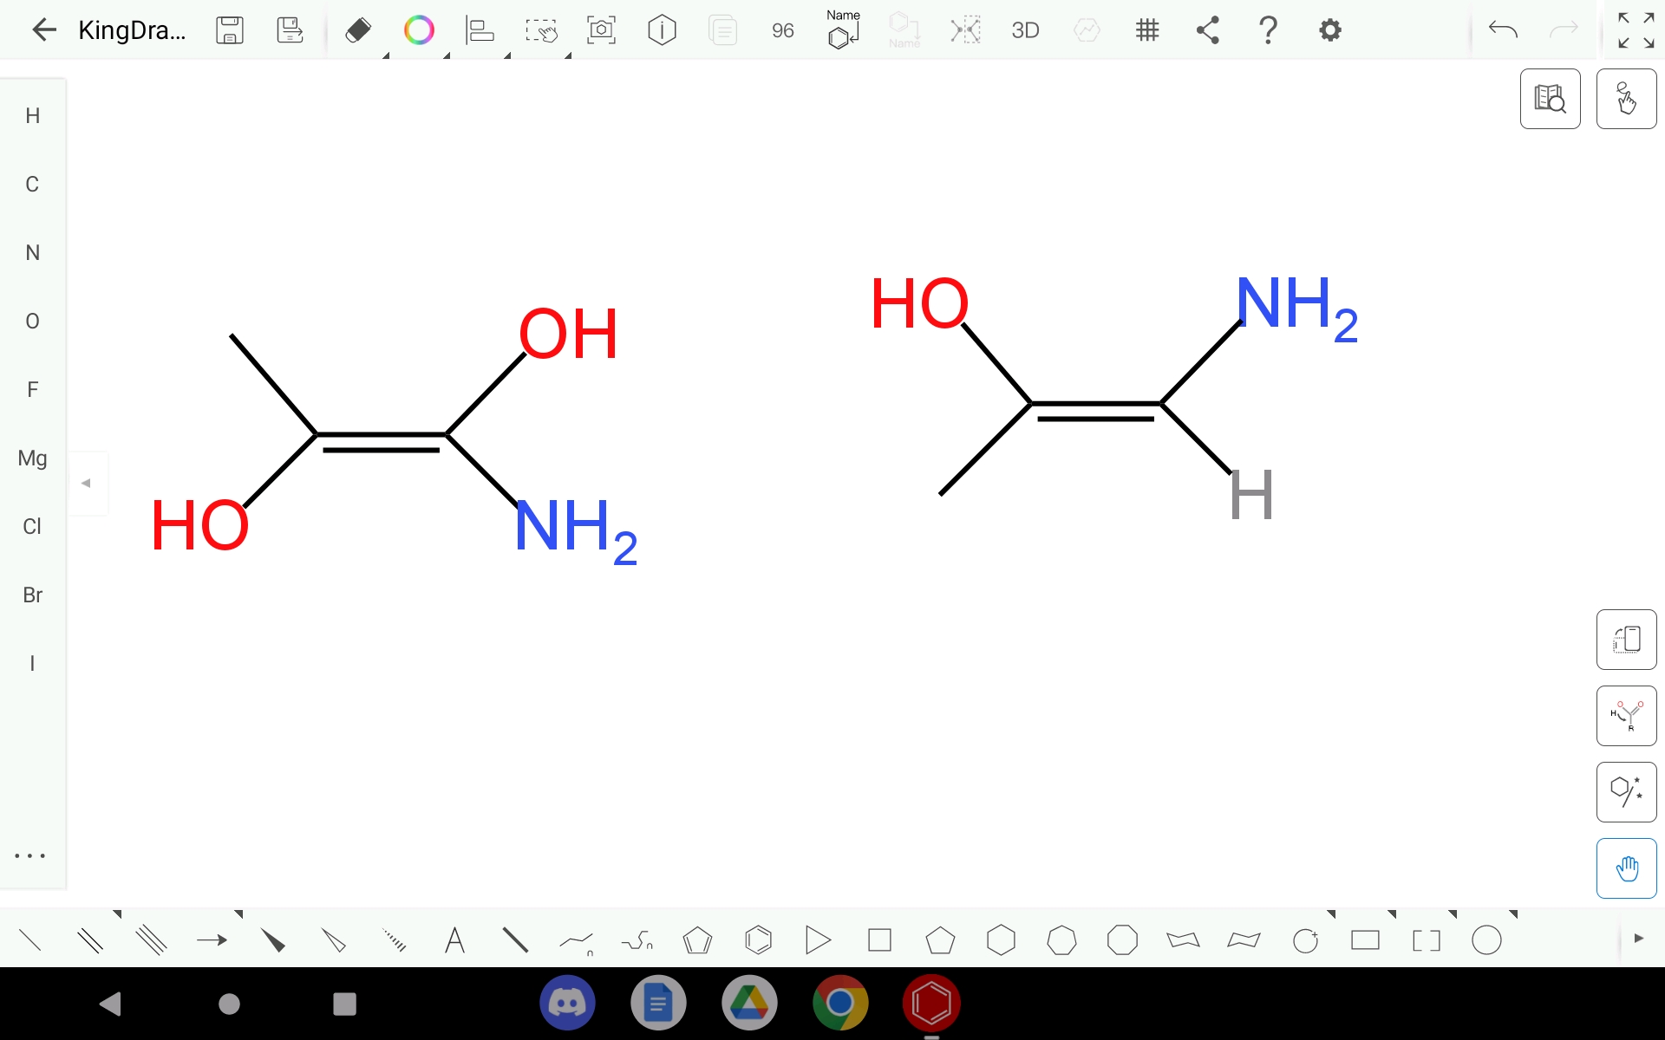Enable hand pan mode

pos(1627,868)
